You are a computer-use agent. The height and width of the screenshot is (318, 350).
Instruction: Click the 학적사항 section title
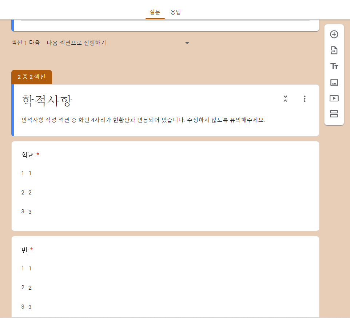click(x=47, y=101)
